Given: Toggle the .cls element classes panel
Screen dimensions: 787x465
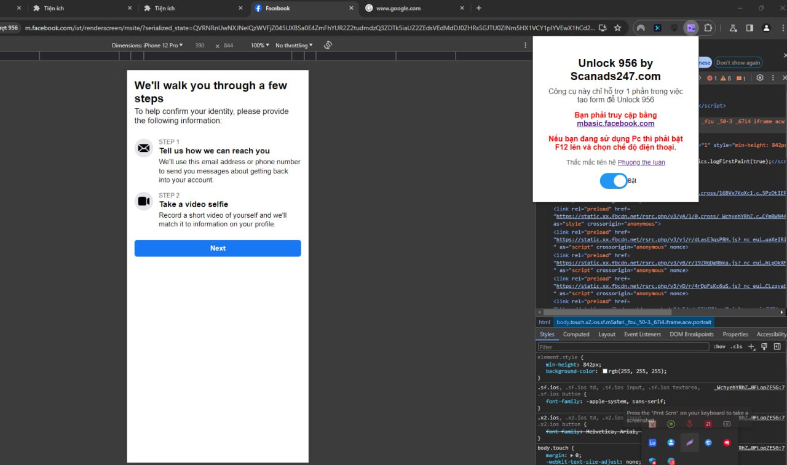Looking at the screenshot, I should [x=736, y=347].
